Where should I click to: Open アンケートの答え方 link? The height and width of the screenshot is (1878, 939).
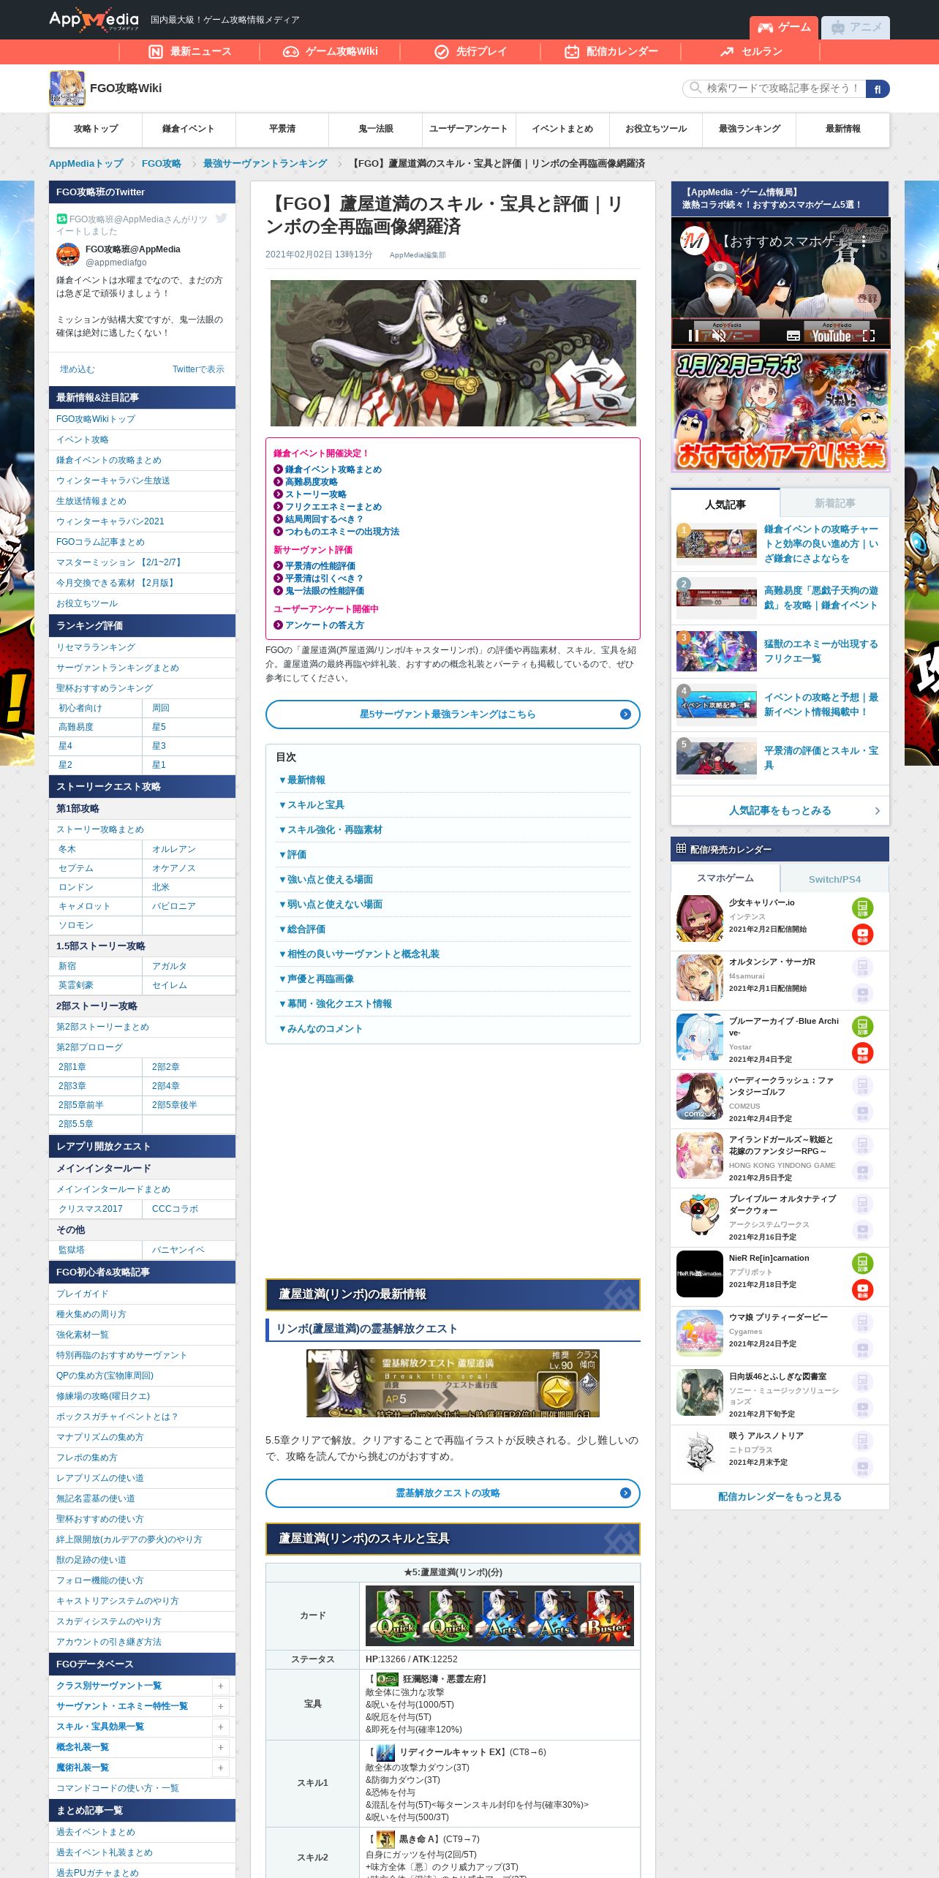[x=324, y=625]
